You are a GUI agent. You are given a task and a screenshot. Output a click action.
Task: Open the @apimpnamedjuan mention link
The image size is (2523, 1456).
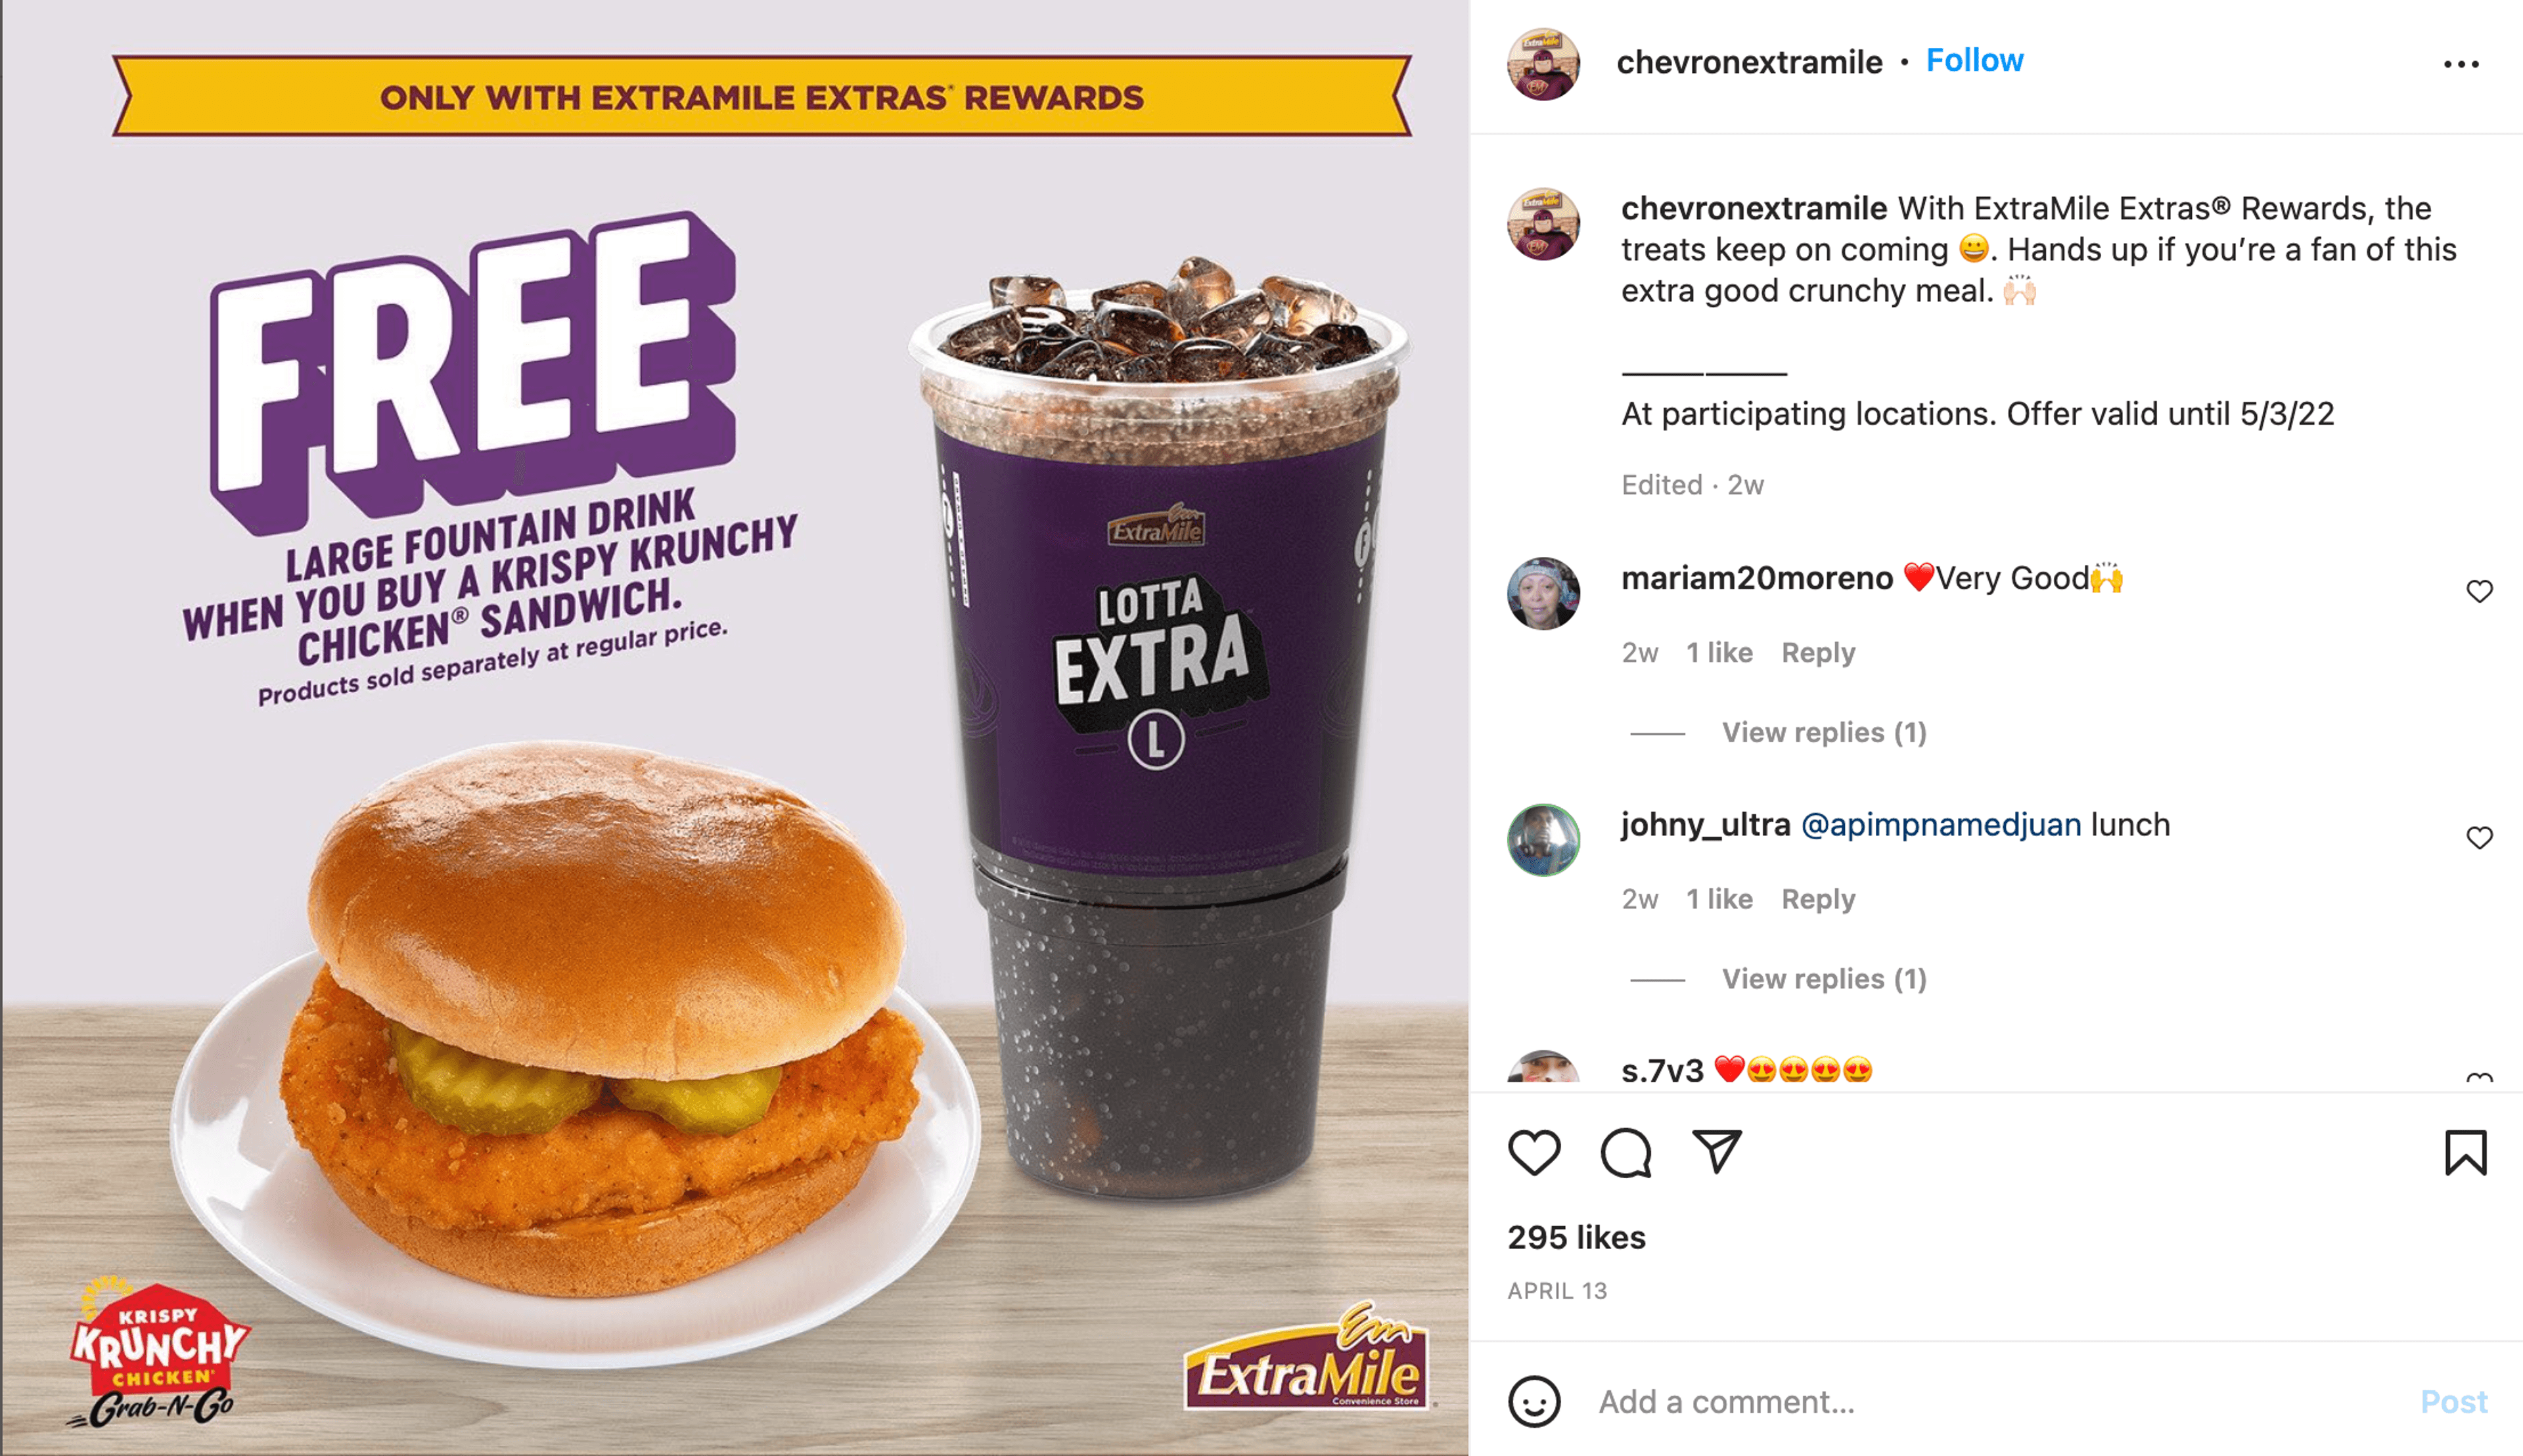click(x=1941, y=824)
